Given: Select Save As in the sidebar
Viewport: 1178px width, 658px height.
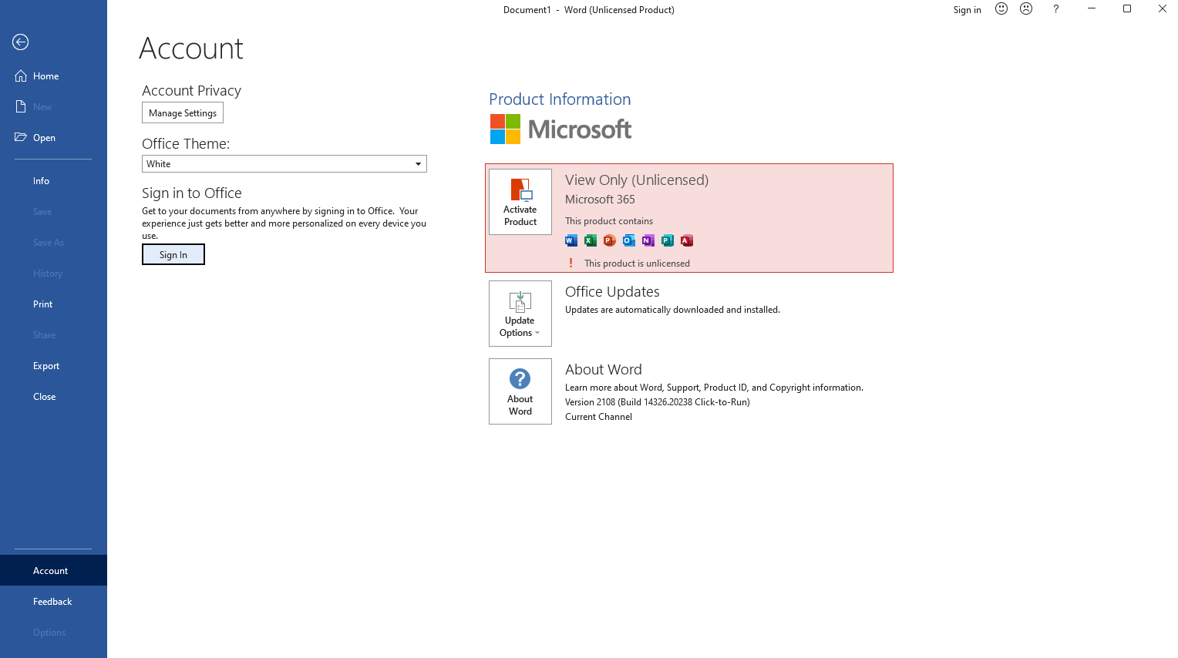Looking at the screenshot, I should coord(53,243).
